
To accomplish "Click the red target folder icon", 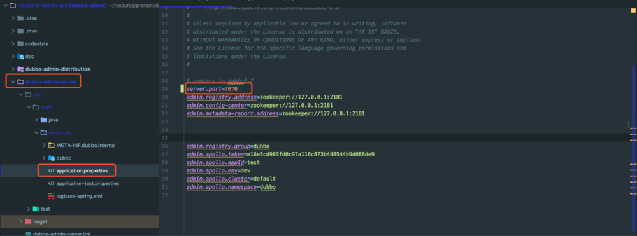I will 28,221.
